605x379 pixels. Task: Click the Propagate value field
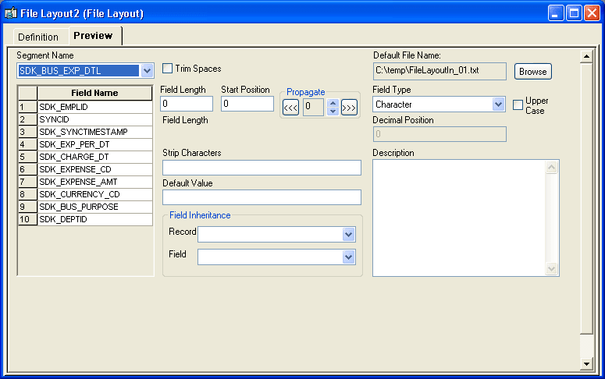313,107
